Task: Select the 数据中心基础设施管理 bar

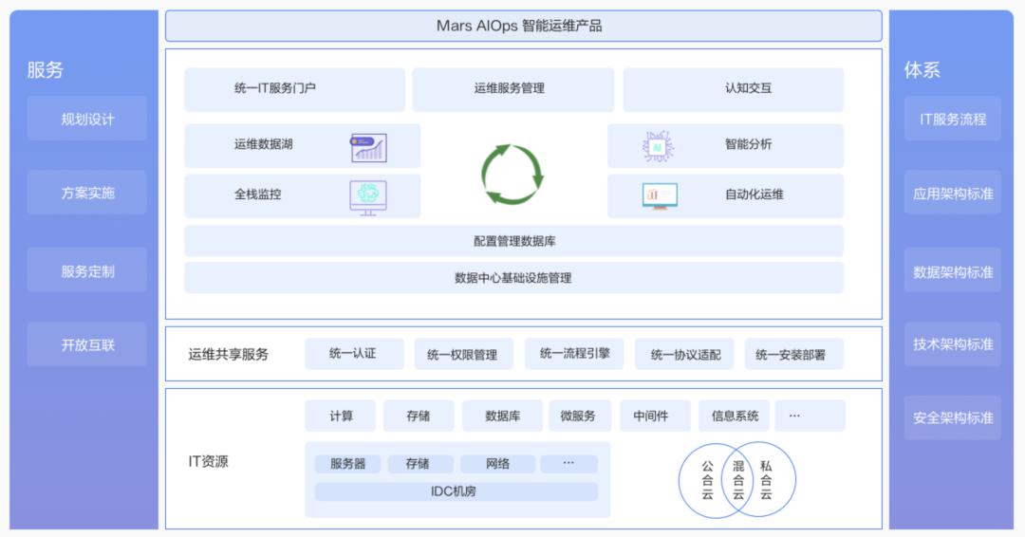Action: click(513, 278)
